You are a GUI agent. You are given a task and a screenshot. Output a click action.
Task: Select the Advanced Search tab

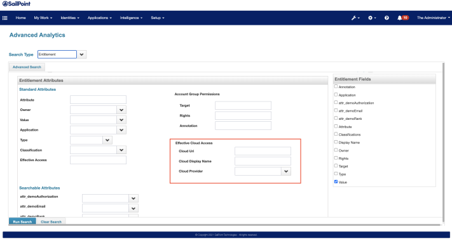tap(27, 67)
